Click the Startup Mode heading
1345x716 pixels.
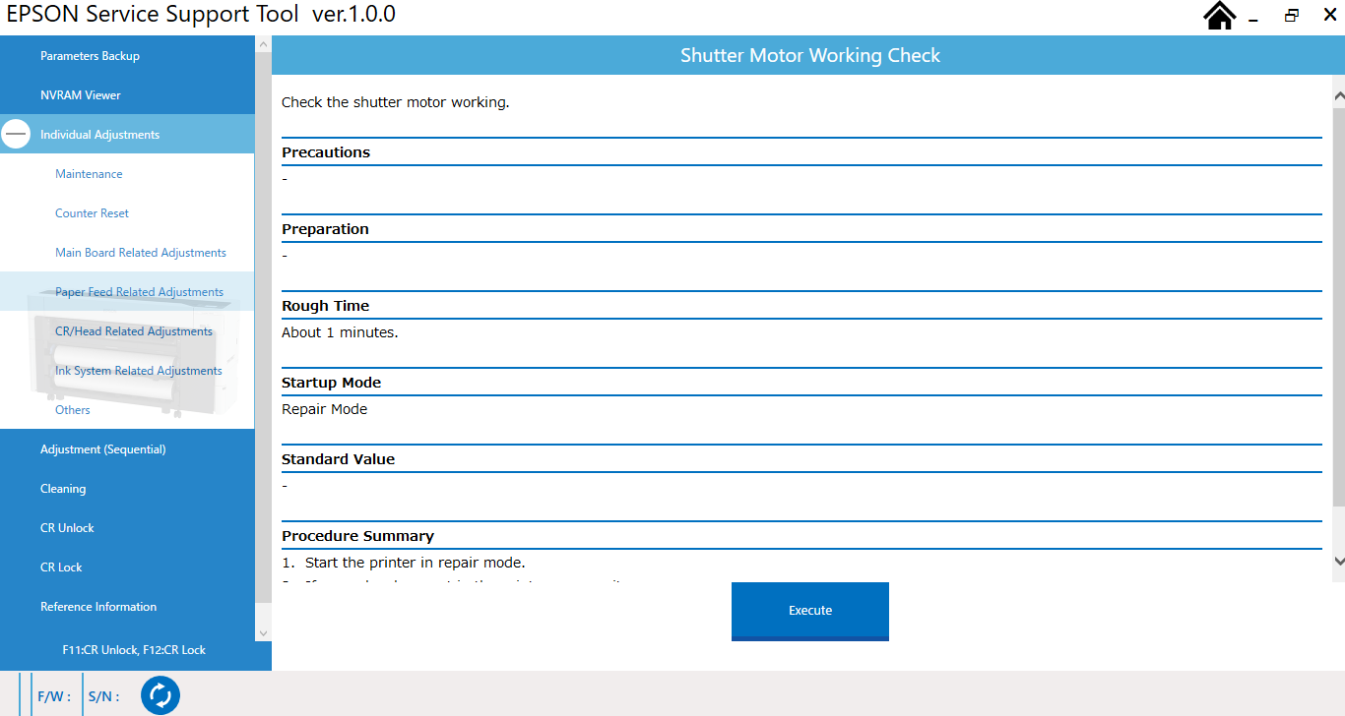[x=331, y=383]
